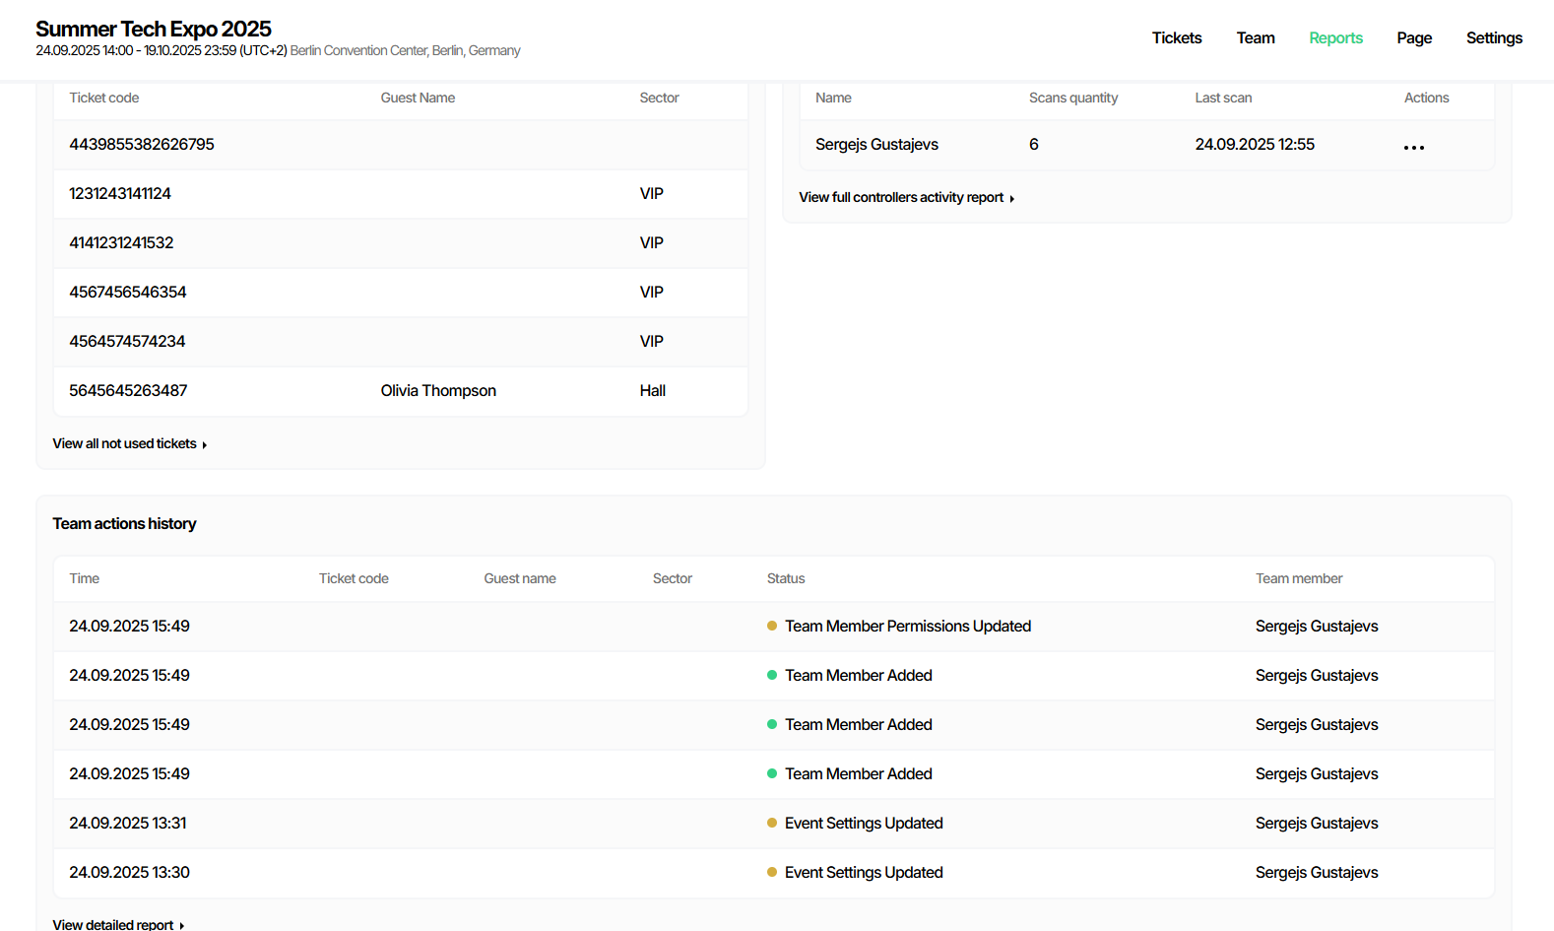Click the Summer Tech Expo 2025 title
This screenshot has width=1554, height=931.
(154, 29)
